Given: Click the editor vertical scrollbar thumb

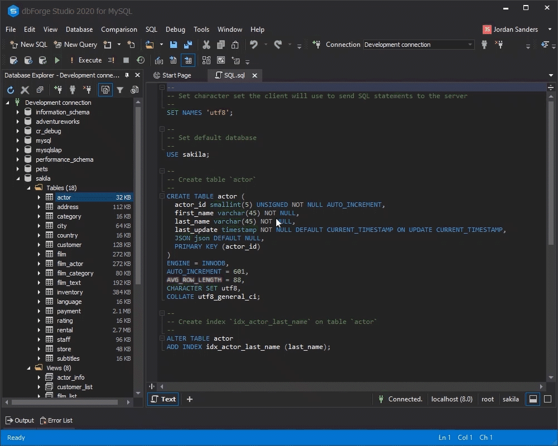Looking at the screenshot, I should pos(551,172).
